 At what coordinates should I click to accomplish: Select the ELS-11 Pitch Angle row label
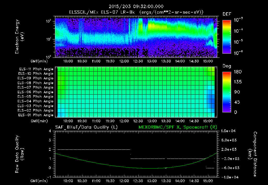point(36,69)
